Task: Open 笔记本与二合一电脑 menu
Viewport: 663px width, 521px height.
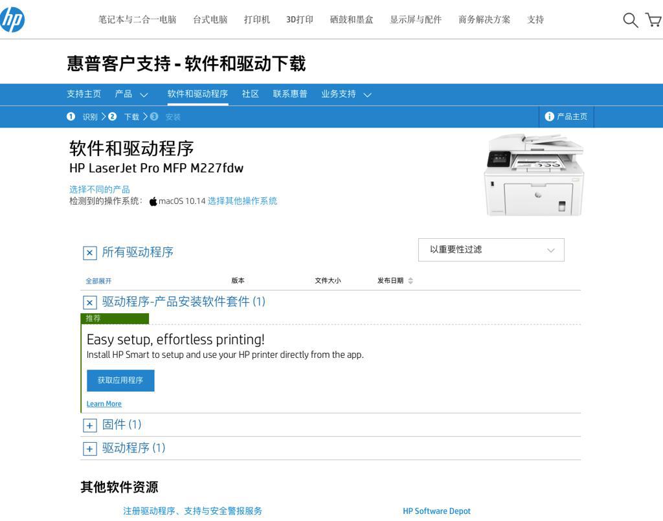Action: [137, 19]
